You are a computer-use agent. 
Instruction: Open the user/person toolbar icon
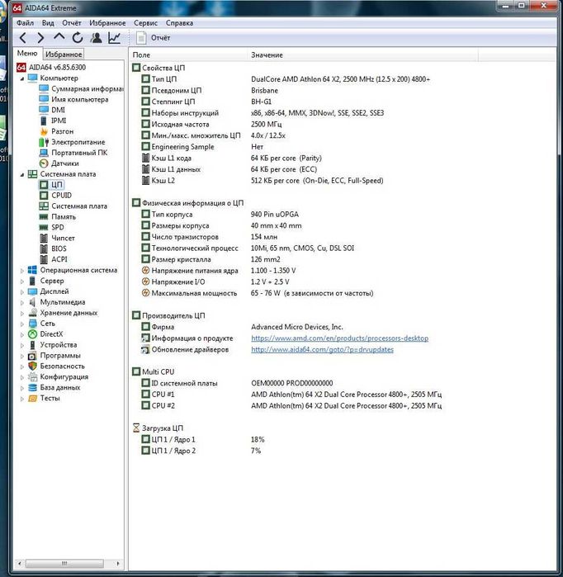(96, 38)
